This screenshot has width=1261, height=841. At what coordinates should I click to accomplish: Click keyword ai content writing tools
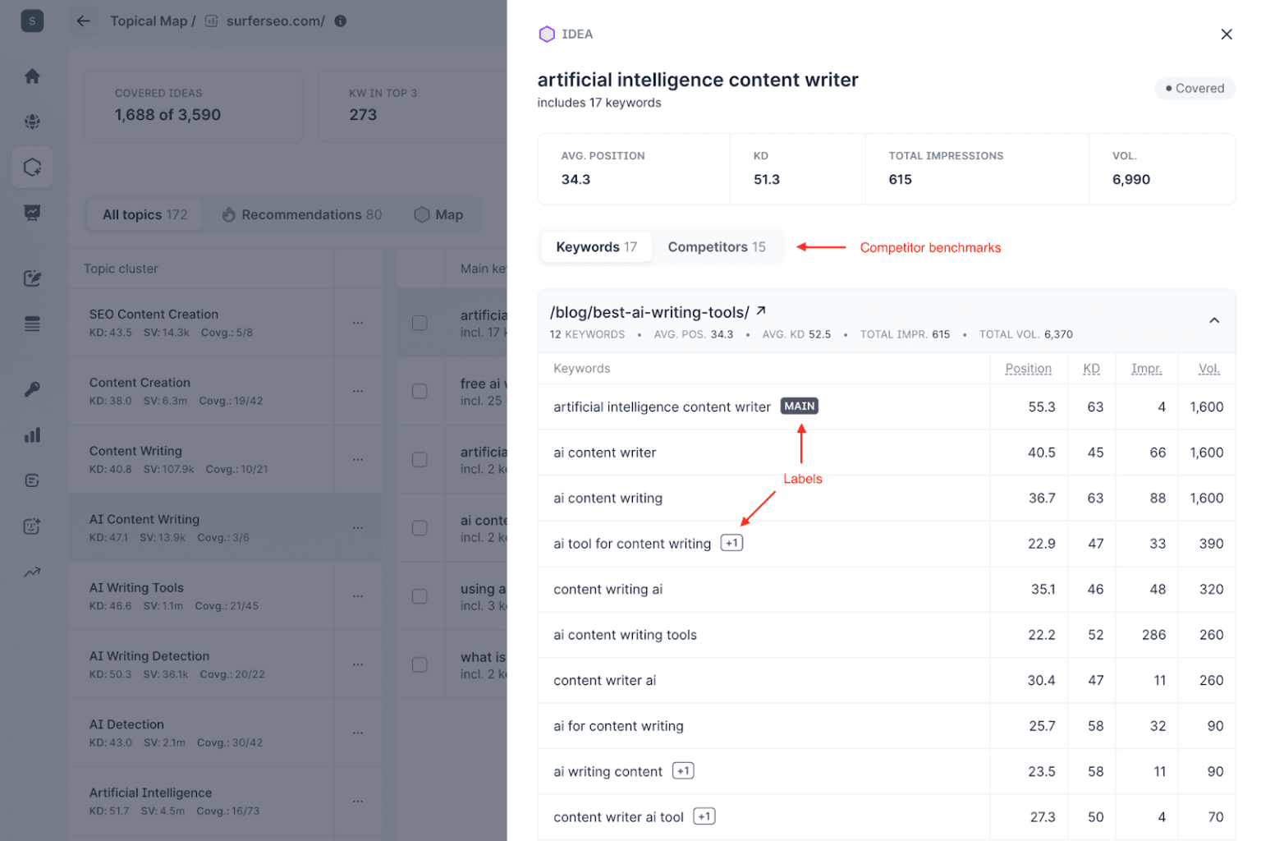[x=625, y=634]
